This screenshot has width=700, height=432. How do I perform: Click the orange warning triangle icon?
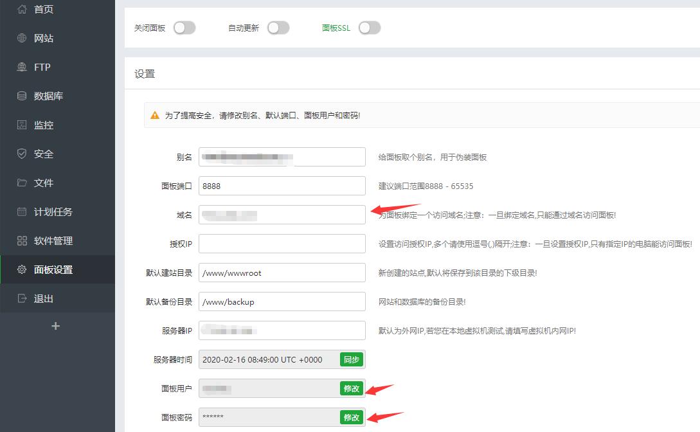pos(155,116)
